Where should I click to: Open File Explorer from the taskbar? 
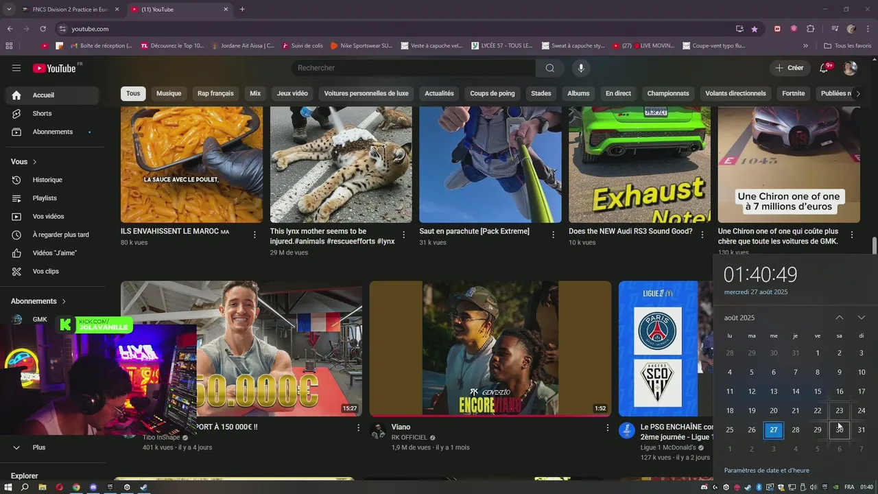42,487
